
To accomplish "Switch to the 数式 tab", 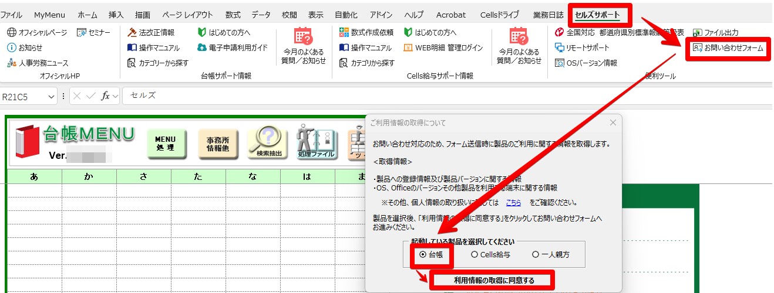I will pyautogui.click(x=233, y=15).
